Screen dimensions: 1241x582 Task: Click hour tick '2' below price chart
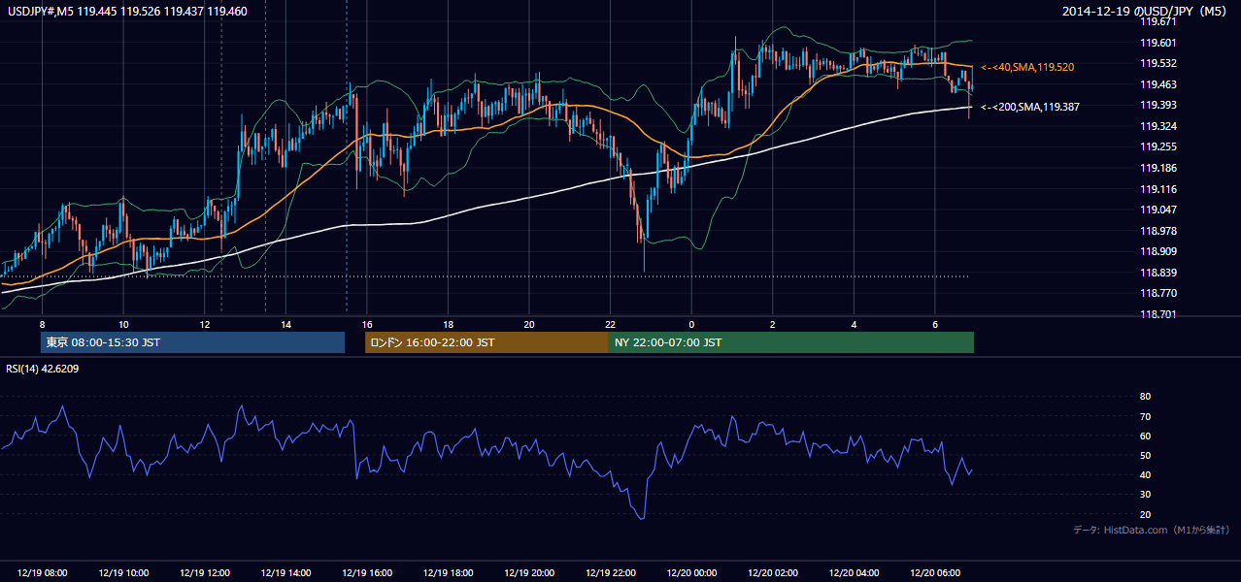pos(772,324)
